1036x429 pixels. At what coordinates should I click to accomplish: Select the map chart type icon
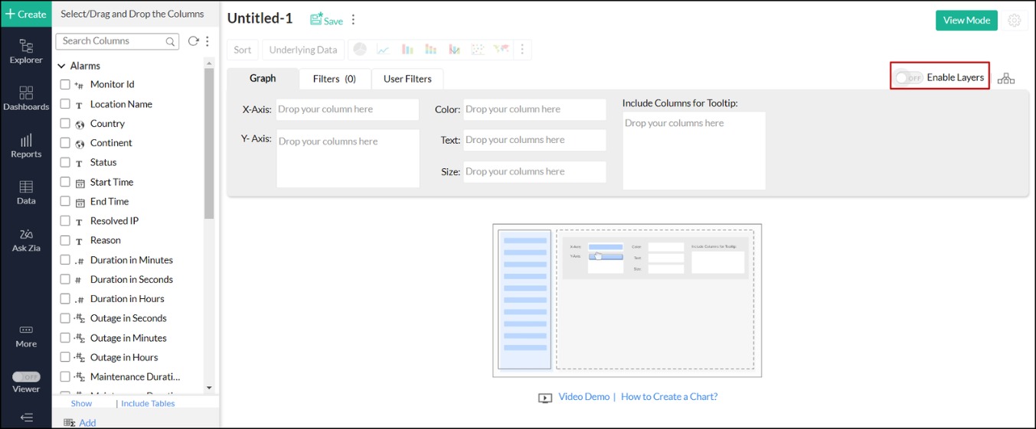coord(501,50)
